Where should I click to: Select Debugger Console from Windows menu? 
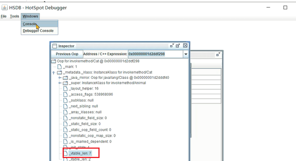click(x=38, y=31)
